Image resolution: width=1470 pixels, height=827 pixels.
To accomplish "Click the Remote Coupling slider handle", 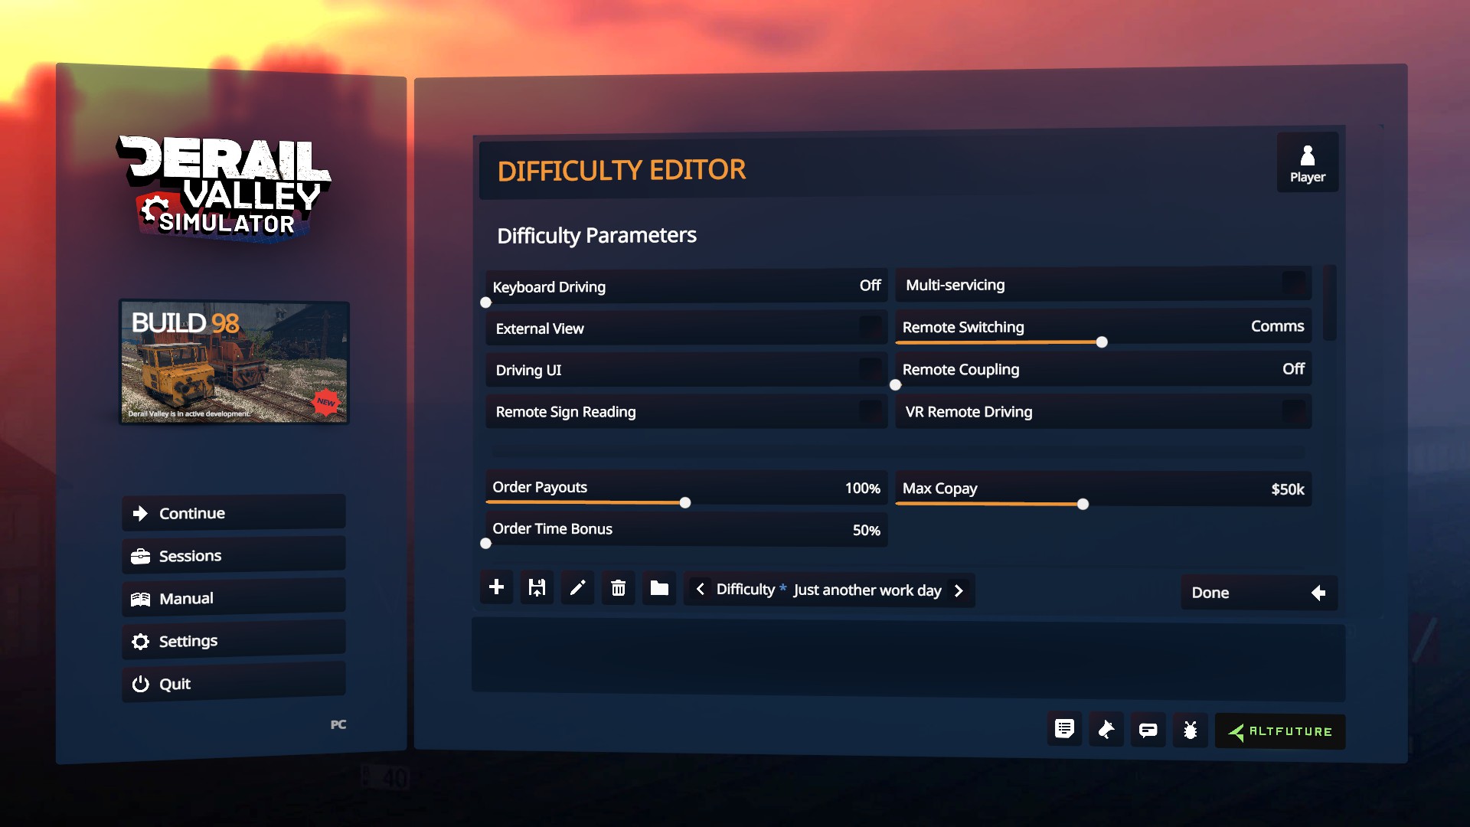I will point(895,385).
